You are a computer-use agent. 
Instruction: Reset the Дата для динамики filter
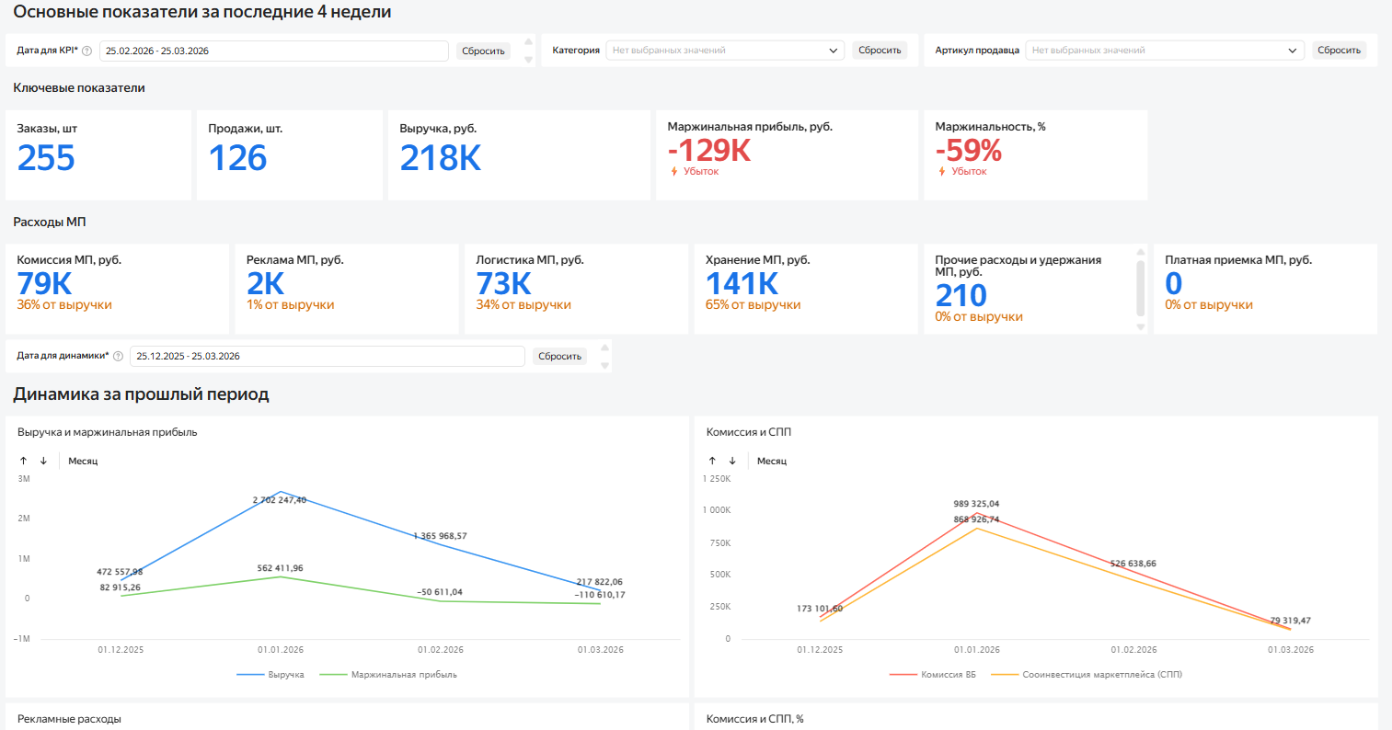pyautogui.click(x=560, y=356)
